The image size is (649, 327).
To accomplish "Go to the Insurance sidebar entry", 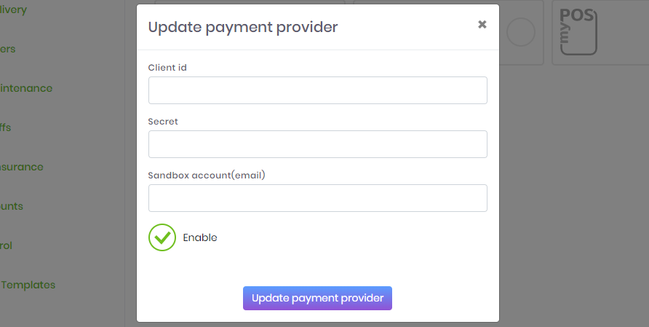I will (x=22, y=167).
